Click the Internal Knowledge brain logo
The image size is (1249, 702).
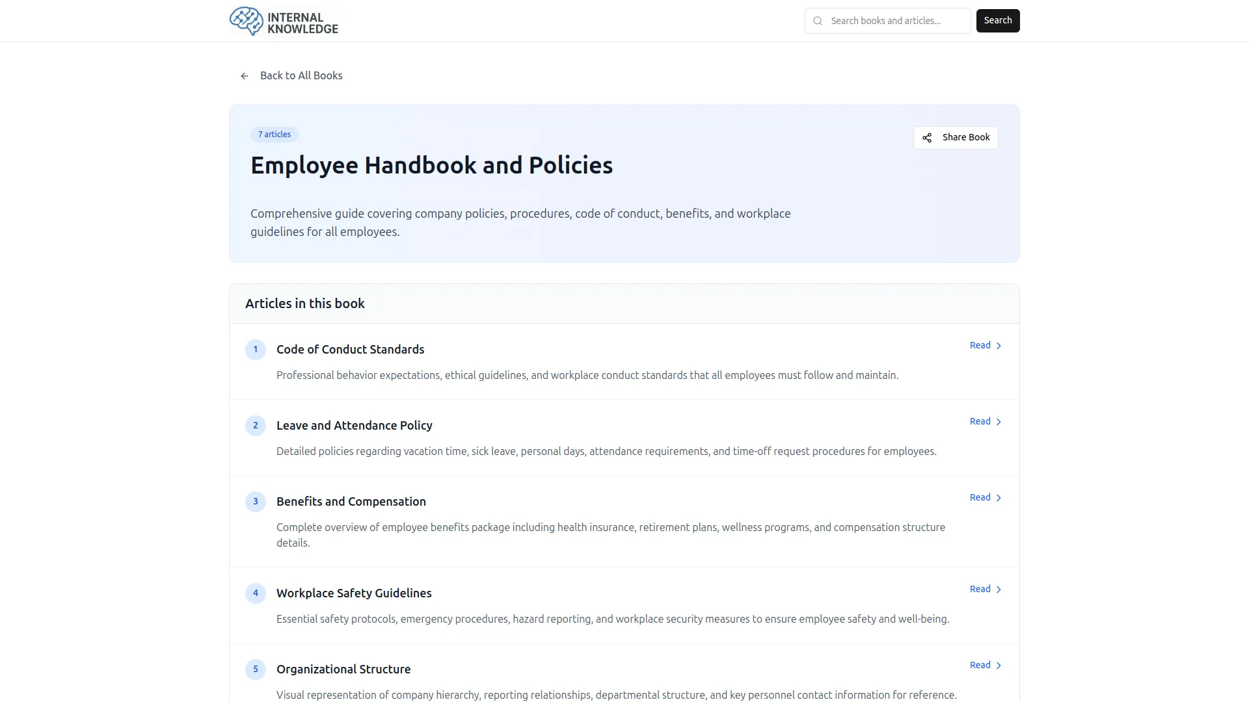(247, 21)
